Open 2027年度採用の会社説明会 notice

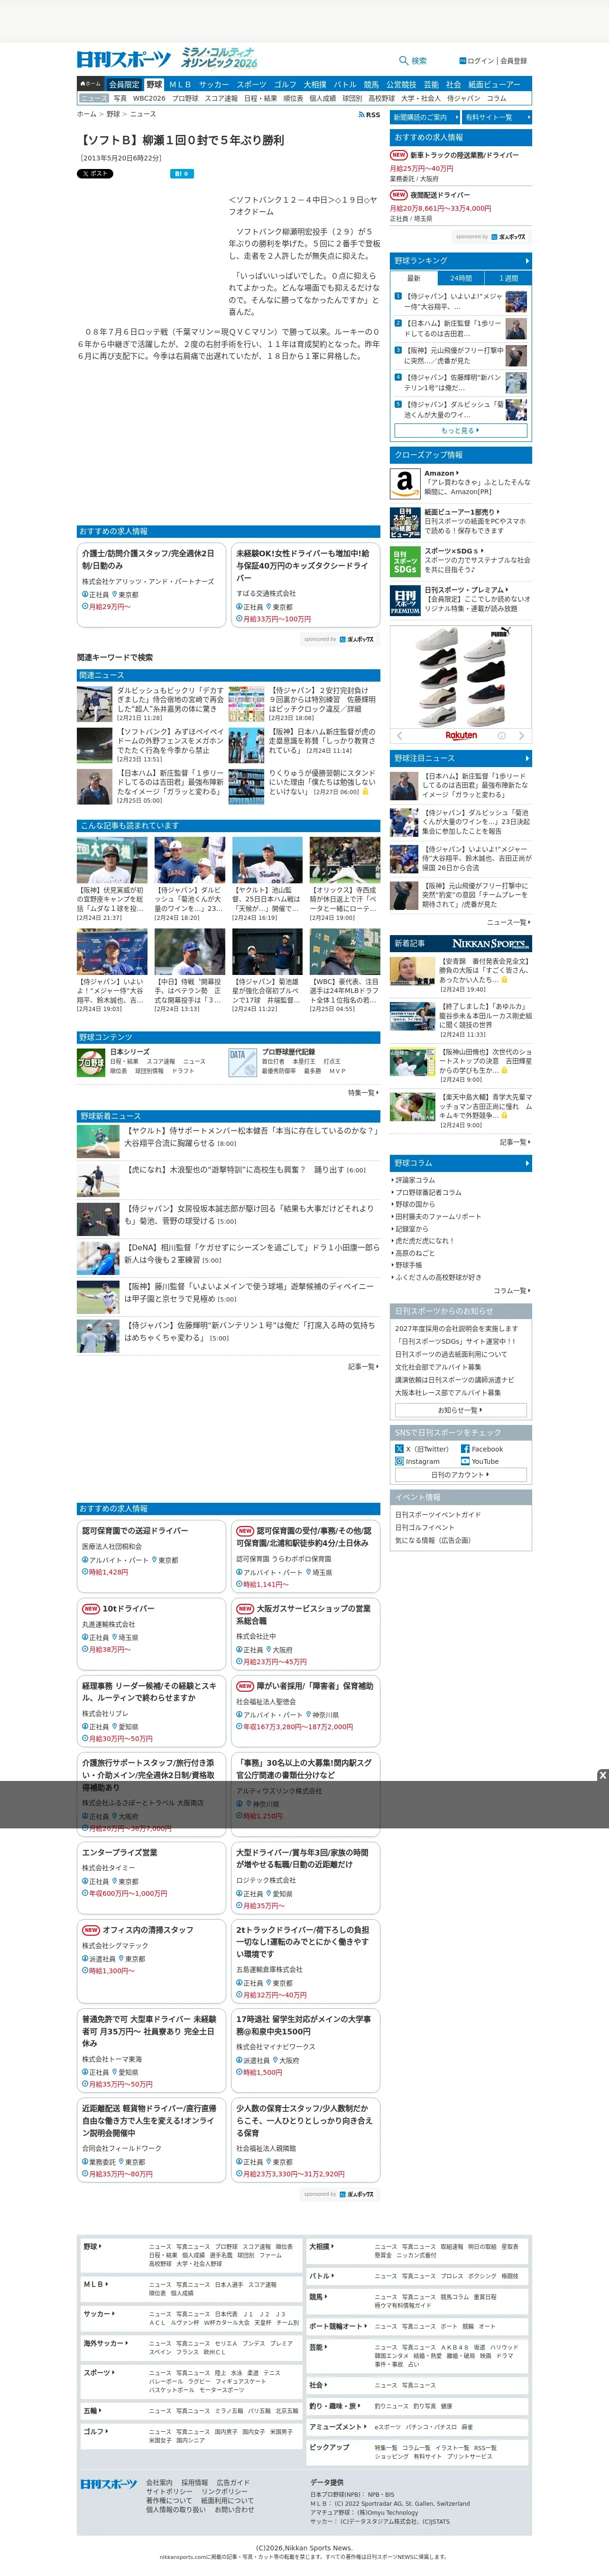tap(456, 1329)
